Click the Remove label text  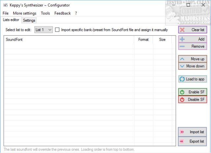pos(198,46)
